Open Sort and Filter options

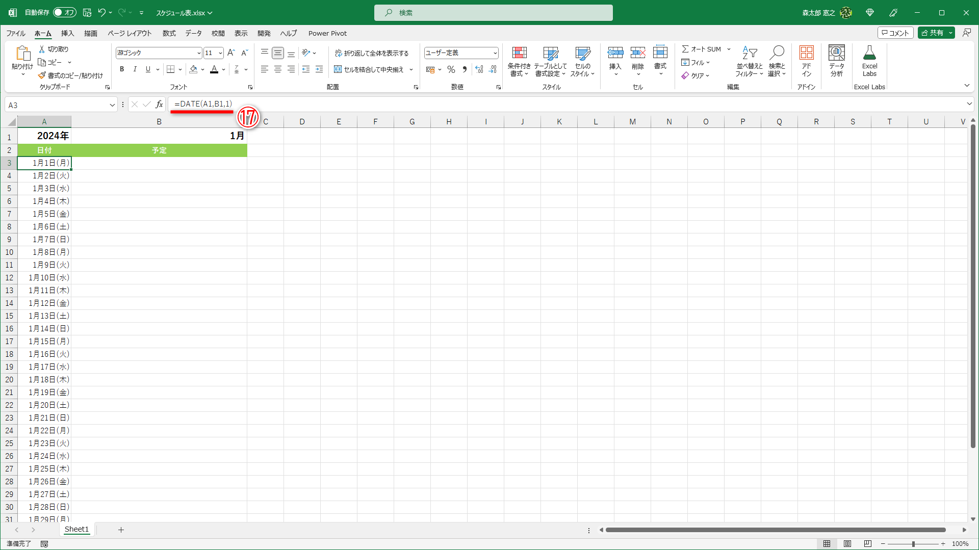pos(749,62)
